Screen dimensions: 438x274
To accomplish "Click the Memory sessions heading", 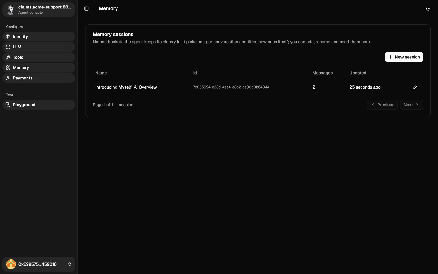I will [x=113, y=34].
